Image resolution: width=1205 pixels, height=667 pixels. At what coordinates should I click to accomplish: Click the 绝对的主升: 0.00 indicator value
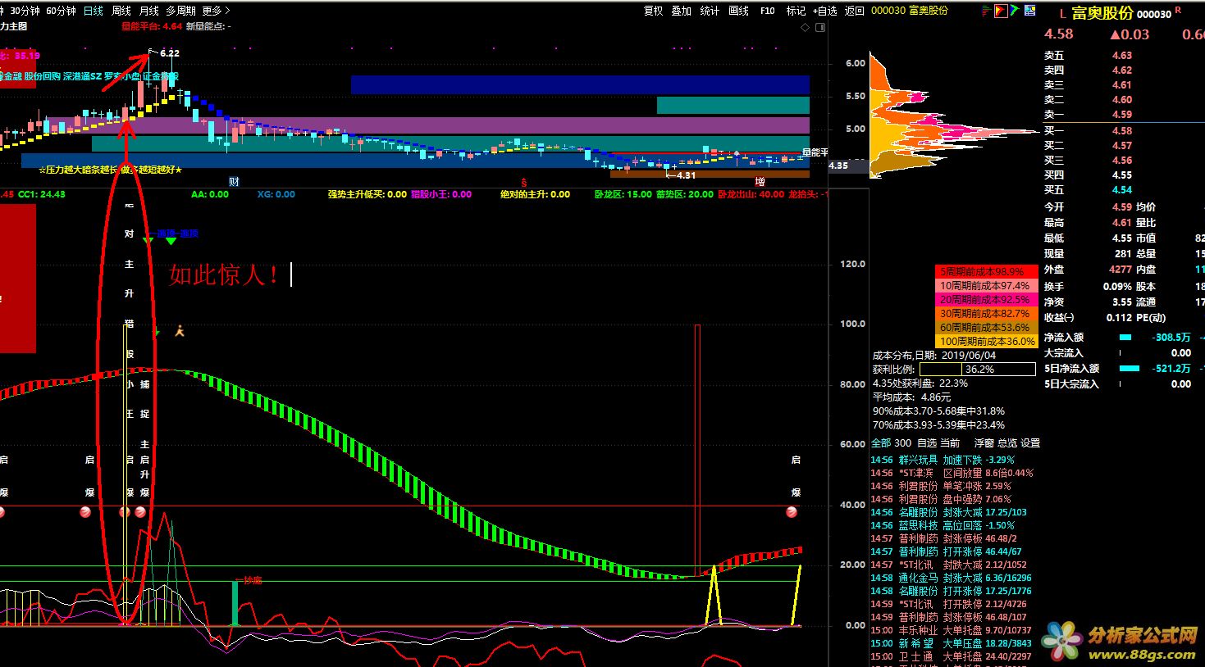pyautogui.click(x=535, y=194)
